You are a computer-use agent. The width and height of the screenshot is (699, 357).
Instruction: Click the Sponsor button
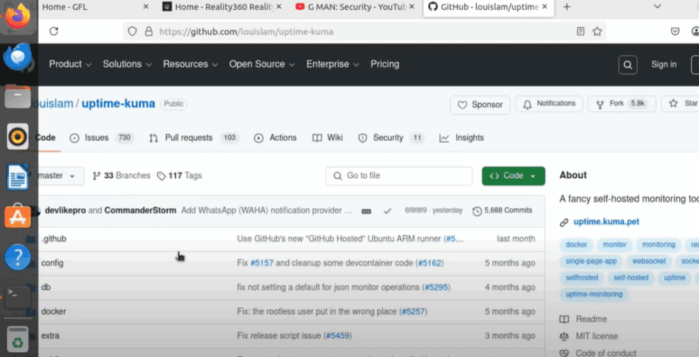[x=480, y=104]
